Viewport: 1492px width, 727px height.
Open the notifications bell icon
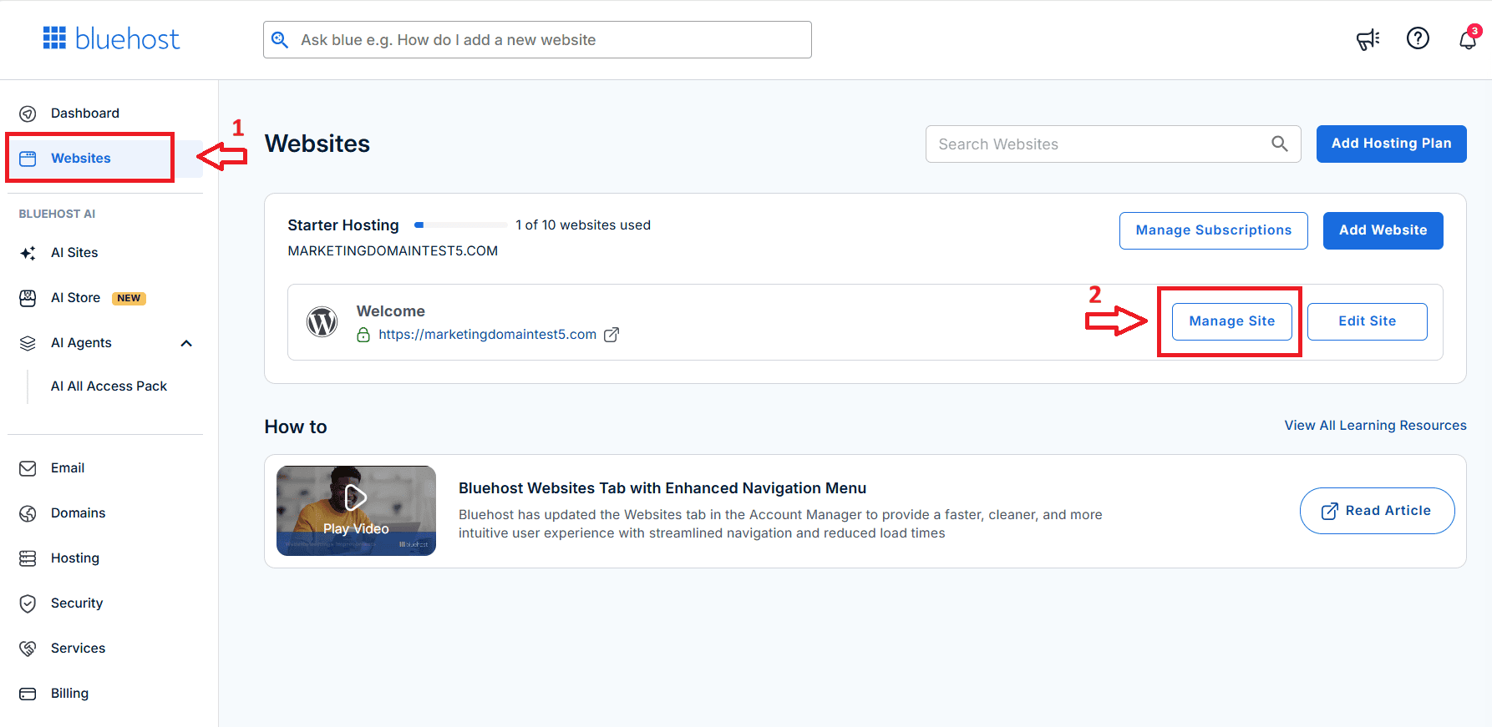click(1468, 39)
